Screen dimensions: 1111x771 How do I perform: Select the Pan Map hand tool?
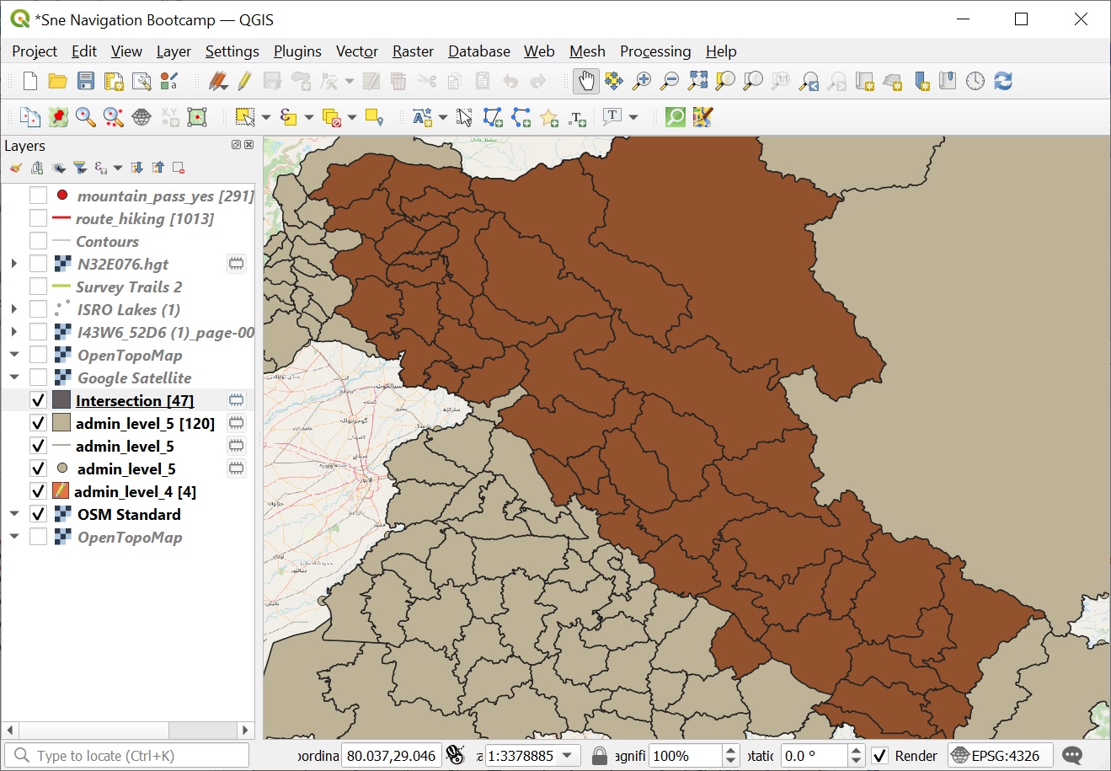[x=585, y=81]
